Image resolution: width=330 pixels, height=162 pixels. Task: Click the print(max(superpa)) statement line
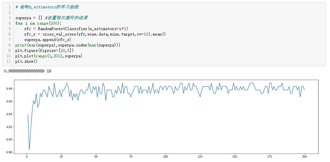point(68,45)
